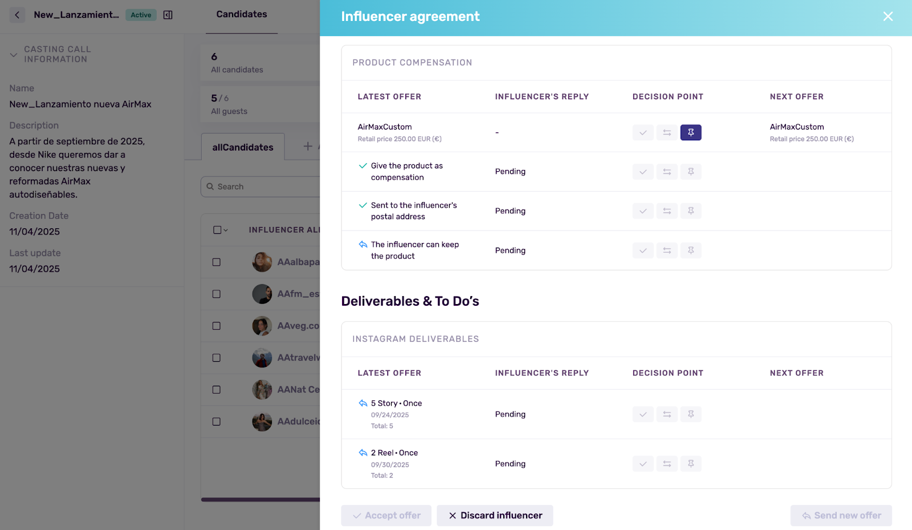
Task: Click the swap arrows icon in the 5 Story row
Action: pyautogui.click(x=666, y=414)
